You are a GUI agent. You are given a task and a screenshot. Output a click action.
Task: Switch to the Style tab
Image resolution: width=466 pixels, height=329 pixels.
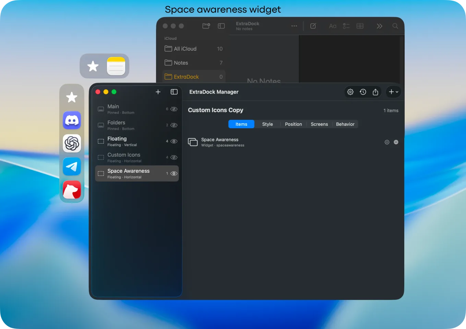pyautogui.click(x=267, y=124)
